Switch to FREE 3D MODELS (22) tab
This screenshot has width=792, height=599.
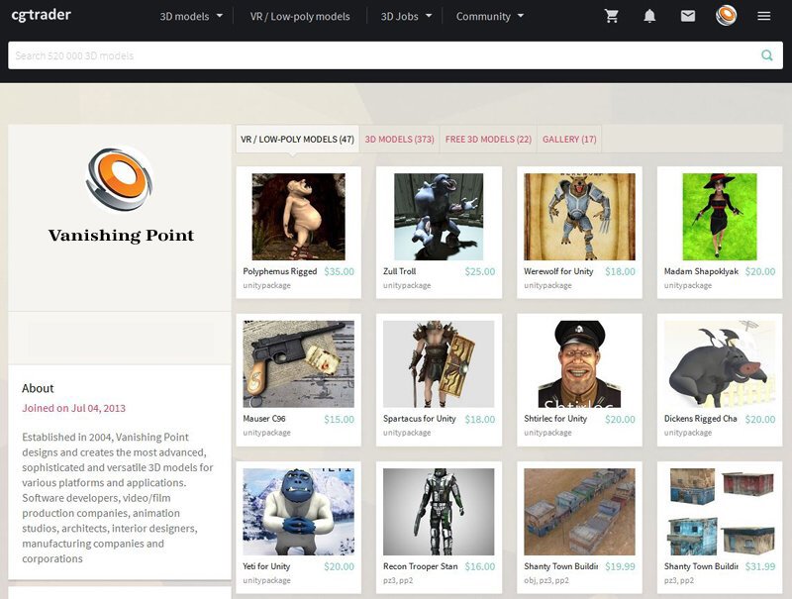(488, 139)
